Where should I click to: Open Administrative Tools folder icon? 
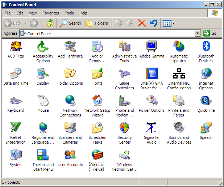pyautogui.click(x=124, y=46)
